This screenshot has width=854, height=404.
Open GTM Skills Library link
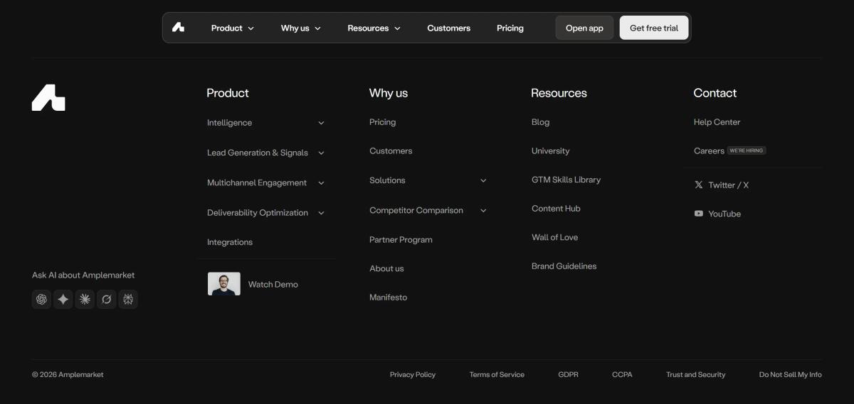click(566, 180)
